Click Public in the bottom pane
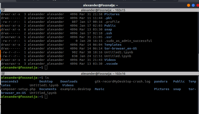This screenshot has height=114, width=199. click(179, 81)
